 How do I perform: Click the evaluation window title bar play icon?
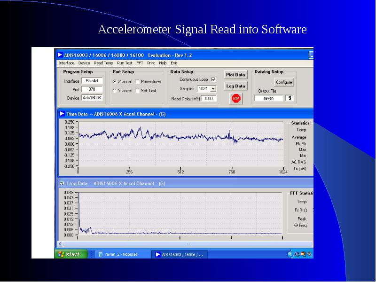[x=60, y=55]
